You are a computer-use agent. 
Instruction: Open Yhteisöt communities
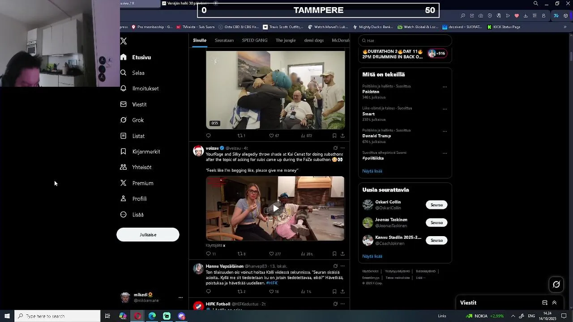click(x=136, y=167)
